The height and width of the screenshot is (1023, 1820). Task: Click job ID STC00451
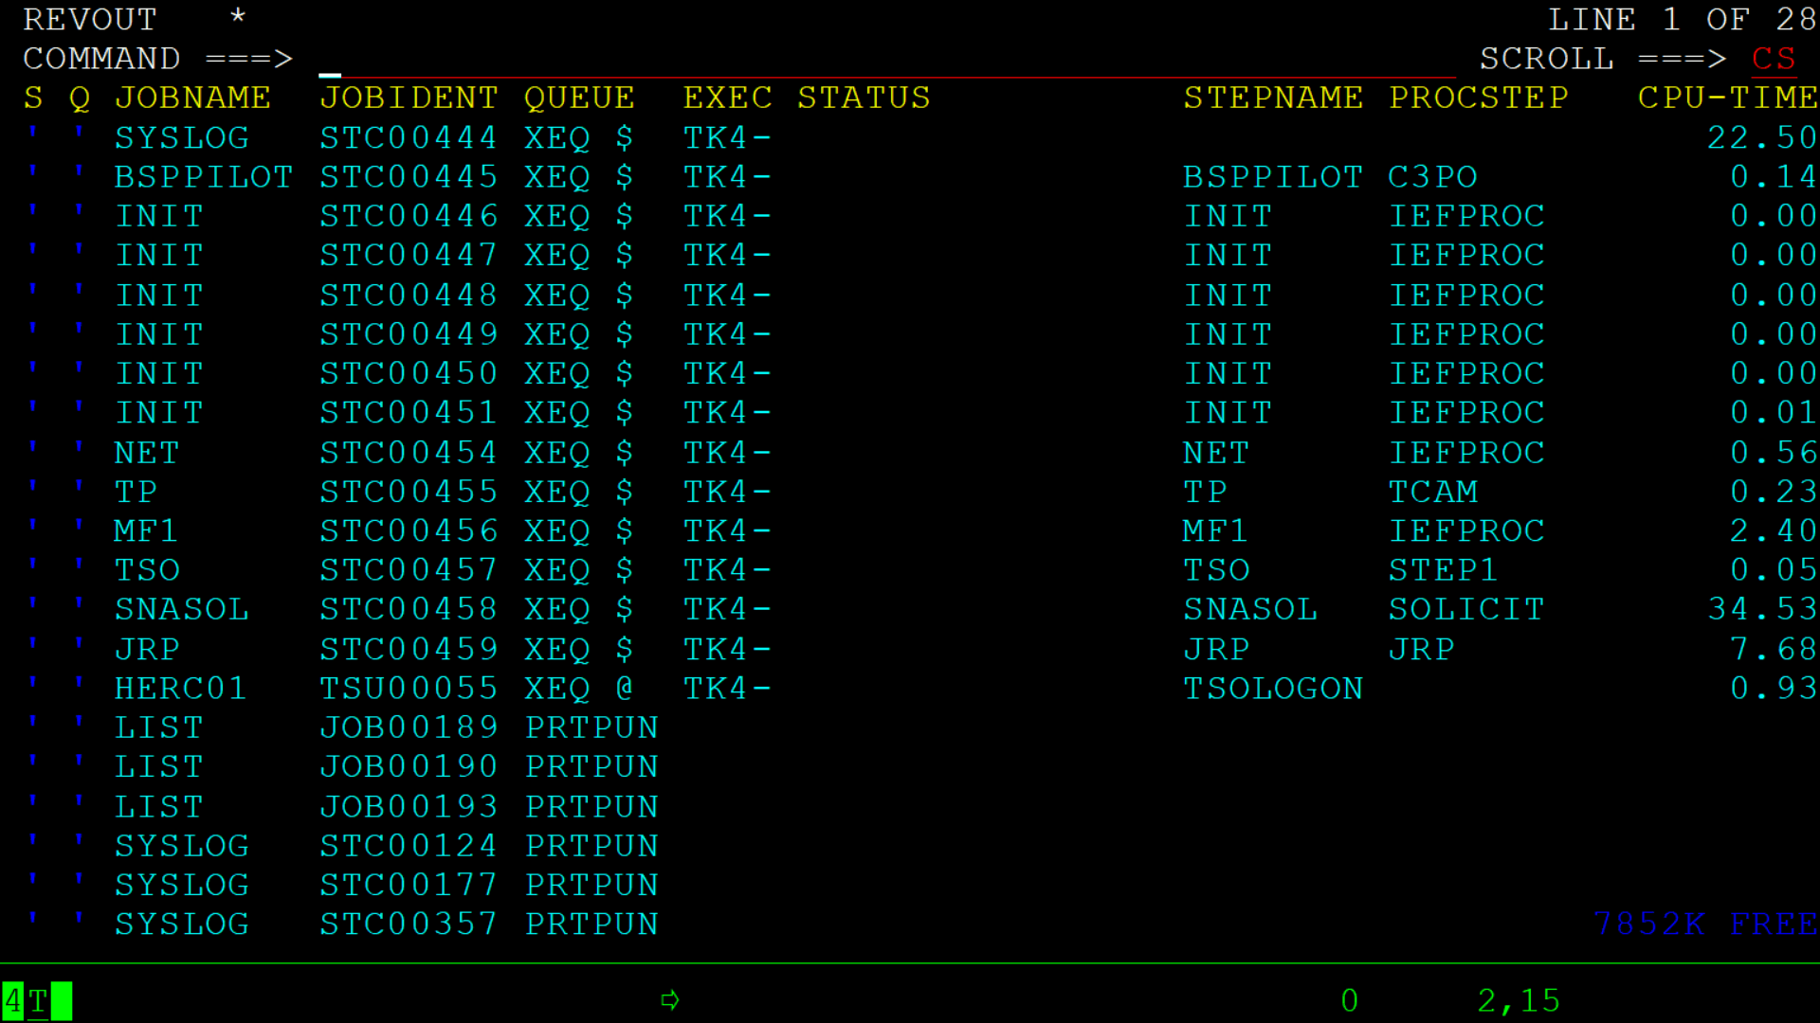click(x=409, y=413)
